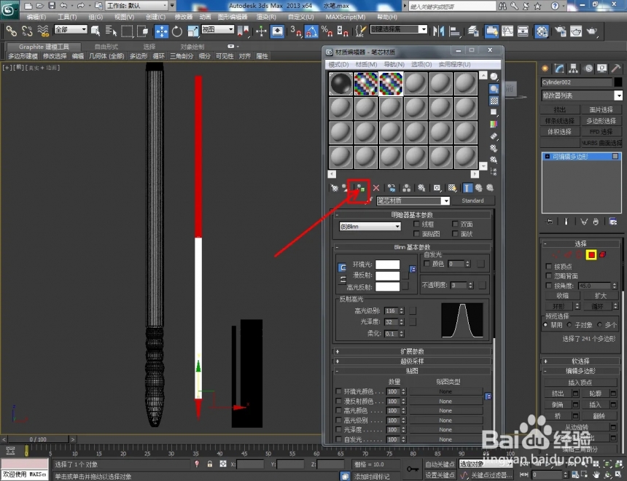Toggle the 3D Snaps button
The image size is (627, 481).
pyautogui.click(x=296, y=31)
